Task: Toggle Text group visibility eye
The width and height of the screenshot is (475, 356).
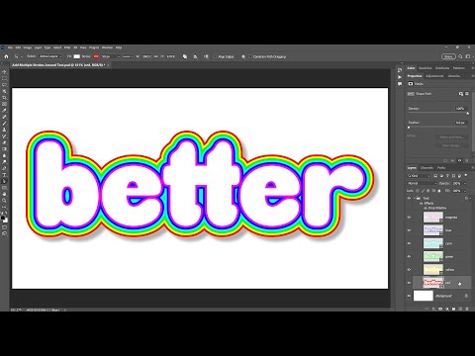Action: click(410, 198)
